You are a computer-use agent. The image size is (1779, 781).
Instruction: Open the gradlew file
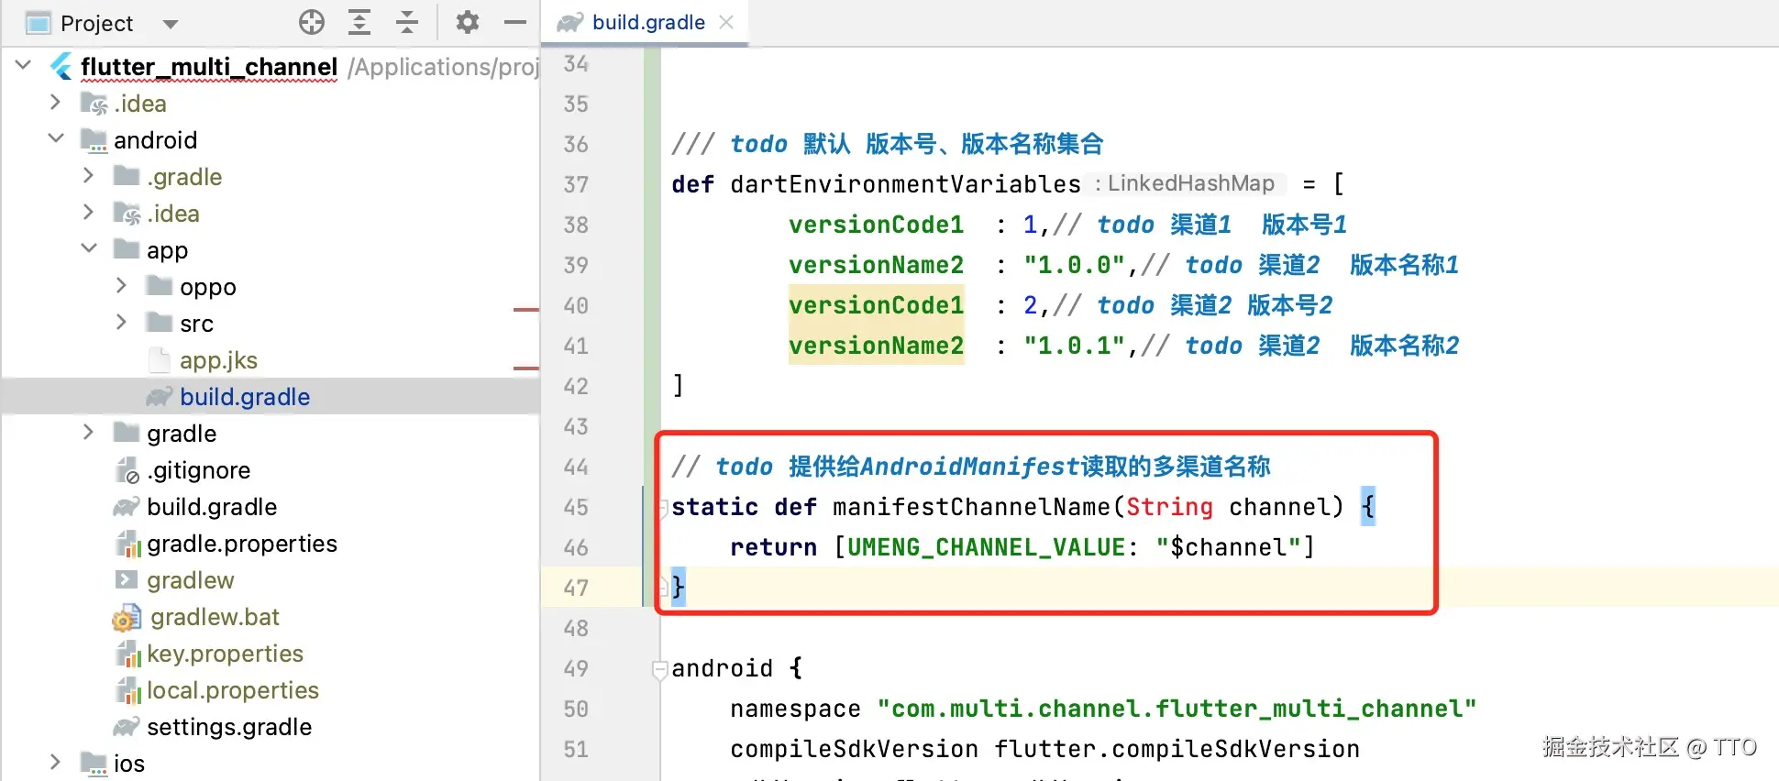click(x=190, y=580)
